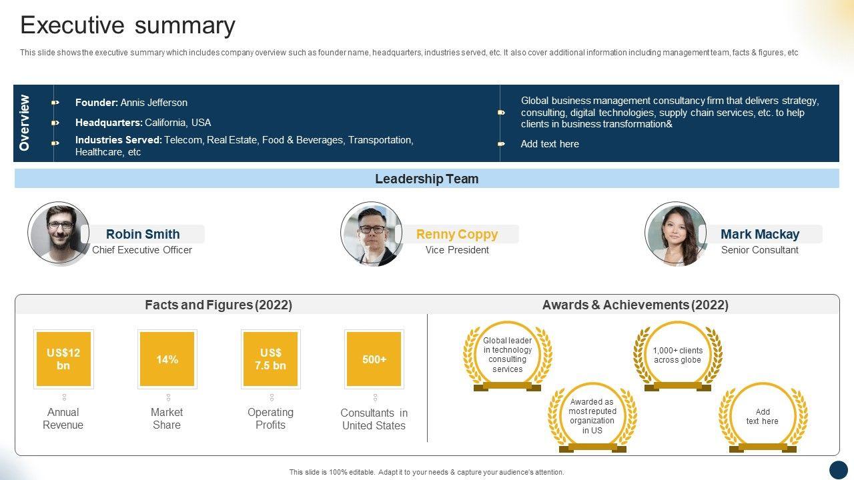
Task: Select the vertical 'Overview' label
Action: point(25,123)
